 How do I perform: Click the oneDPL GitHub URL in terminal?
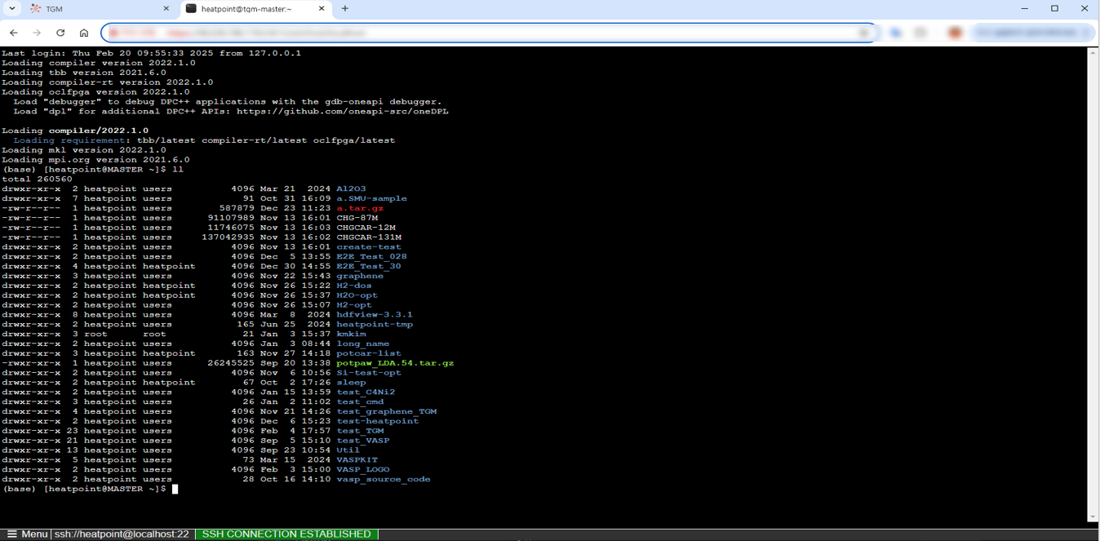[x=342, y=111]
